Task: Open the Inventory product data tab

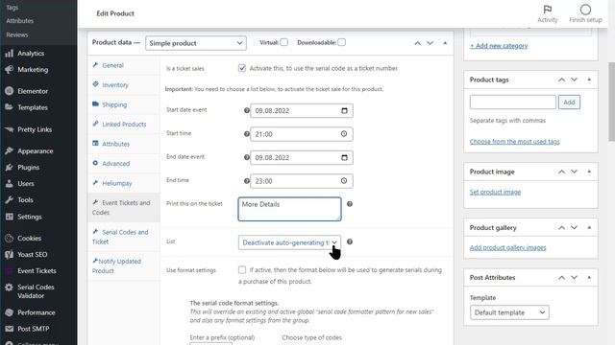Action: coord(124,85)
